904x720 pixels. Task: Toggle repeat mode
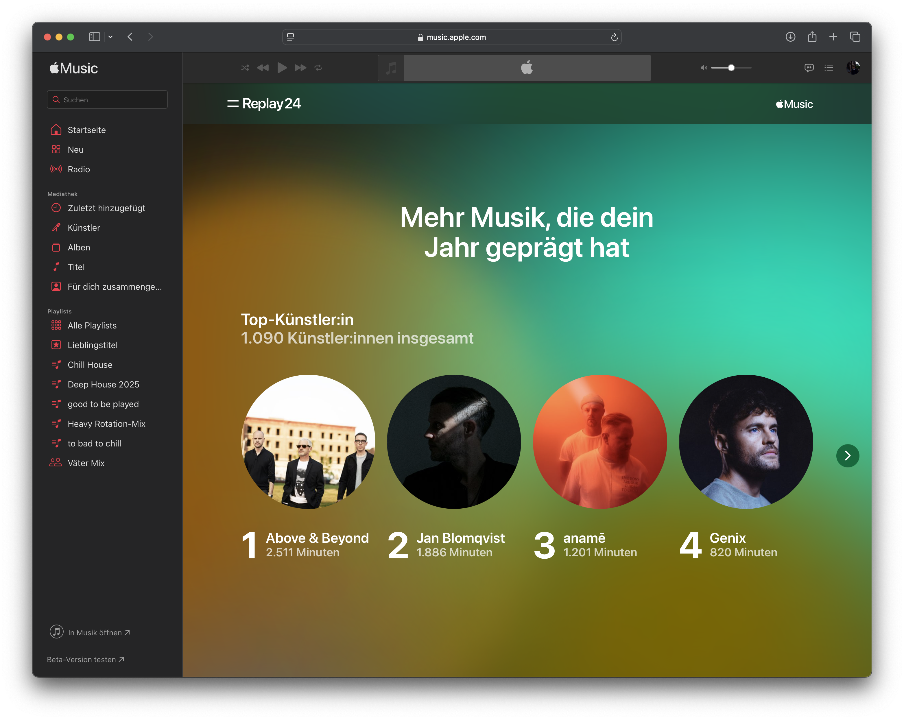coord(318,67)
